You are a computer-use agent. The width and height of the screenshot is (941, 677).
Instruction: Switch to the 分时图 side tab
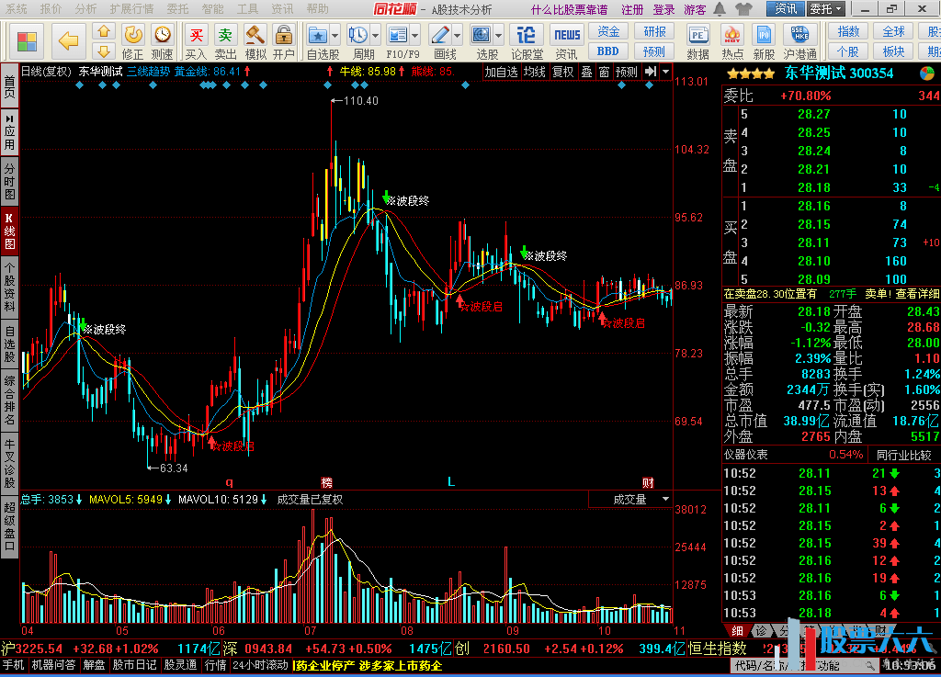click(9, 182)
